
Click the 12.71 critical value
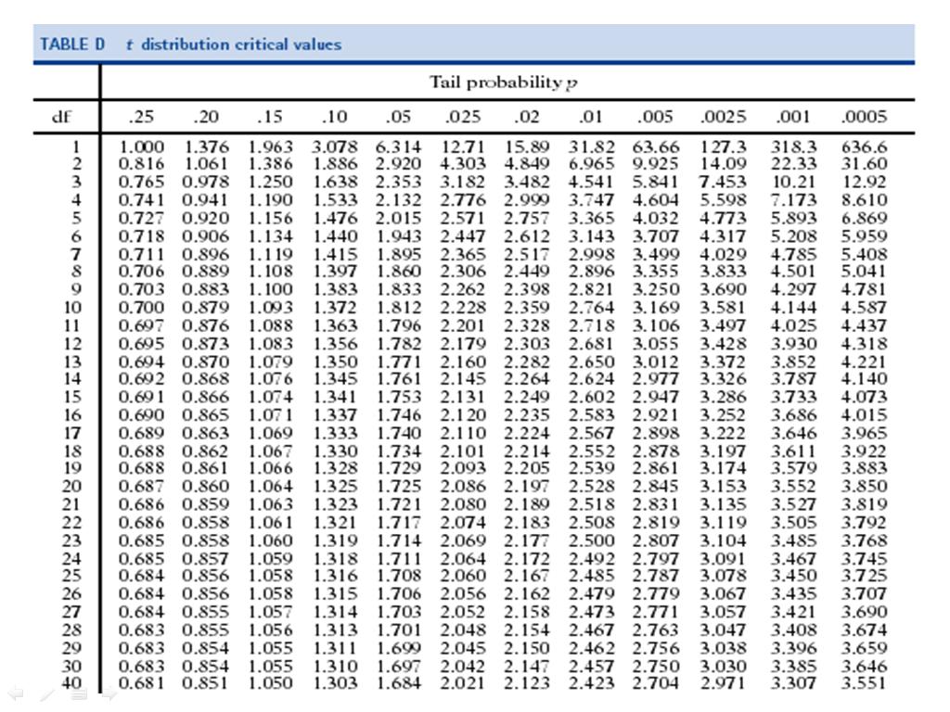462,146
